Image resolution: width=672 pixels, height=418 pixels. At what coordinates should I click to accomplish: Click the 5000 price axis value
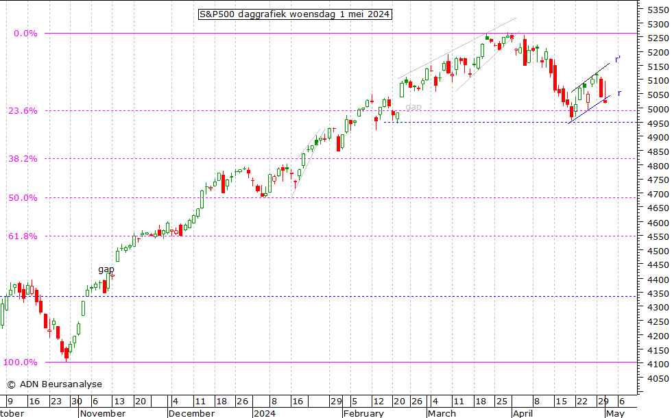click(658, 110)
